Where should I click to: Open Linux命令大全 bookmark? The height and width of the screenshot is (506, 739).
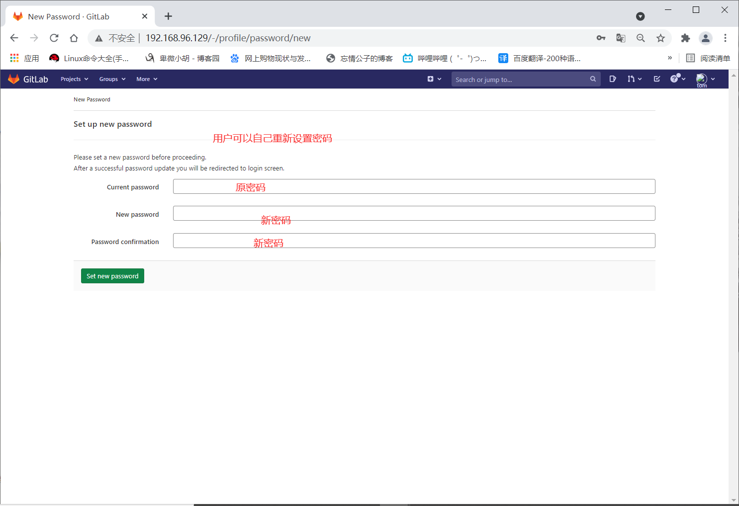(x=90, y=58)
